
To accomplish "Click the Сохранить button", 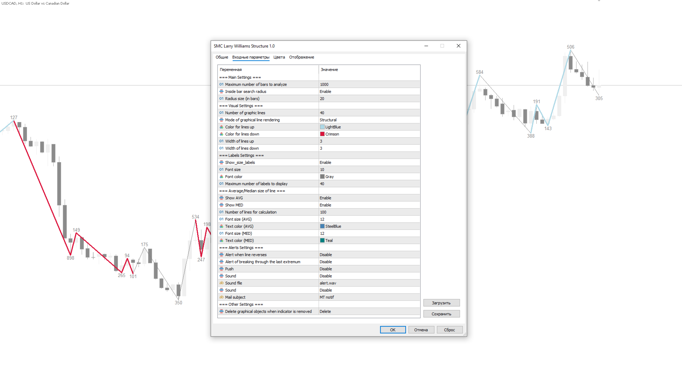I will click(x=442, y=314).
